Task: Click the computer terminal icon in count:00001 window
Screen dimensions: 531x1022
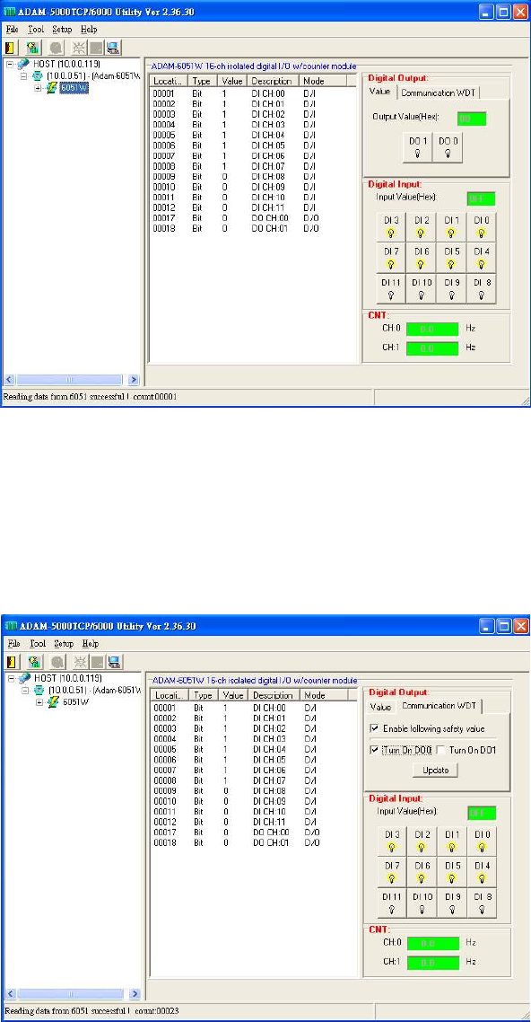Action: pos(113,47)
